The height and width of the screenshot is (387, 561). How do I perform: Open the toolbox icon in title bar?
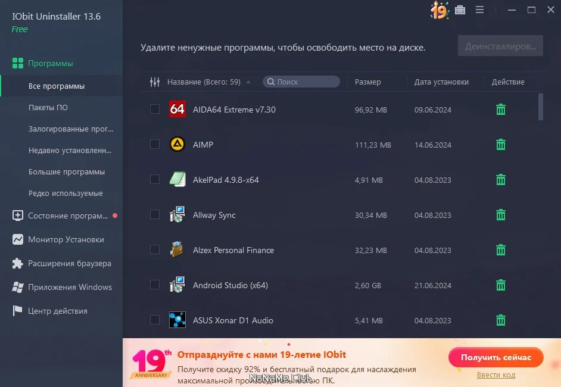pos(460,10)
